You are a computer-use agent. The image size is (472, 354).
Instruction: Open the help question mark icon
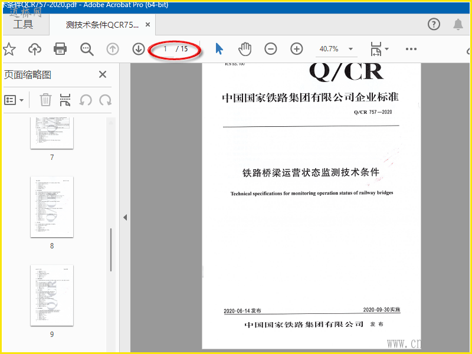[x=434, y=24]
